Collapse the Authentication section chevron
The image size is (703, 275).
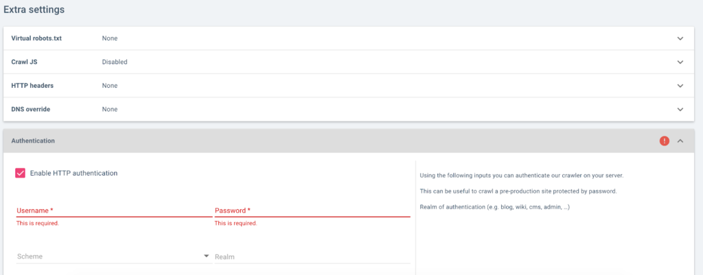(680, 141)
